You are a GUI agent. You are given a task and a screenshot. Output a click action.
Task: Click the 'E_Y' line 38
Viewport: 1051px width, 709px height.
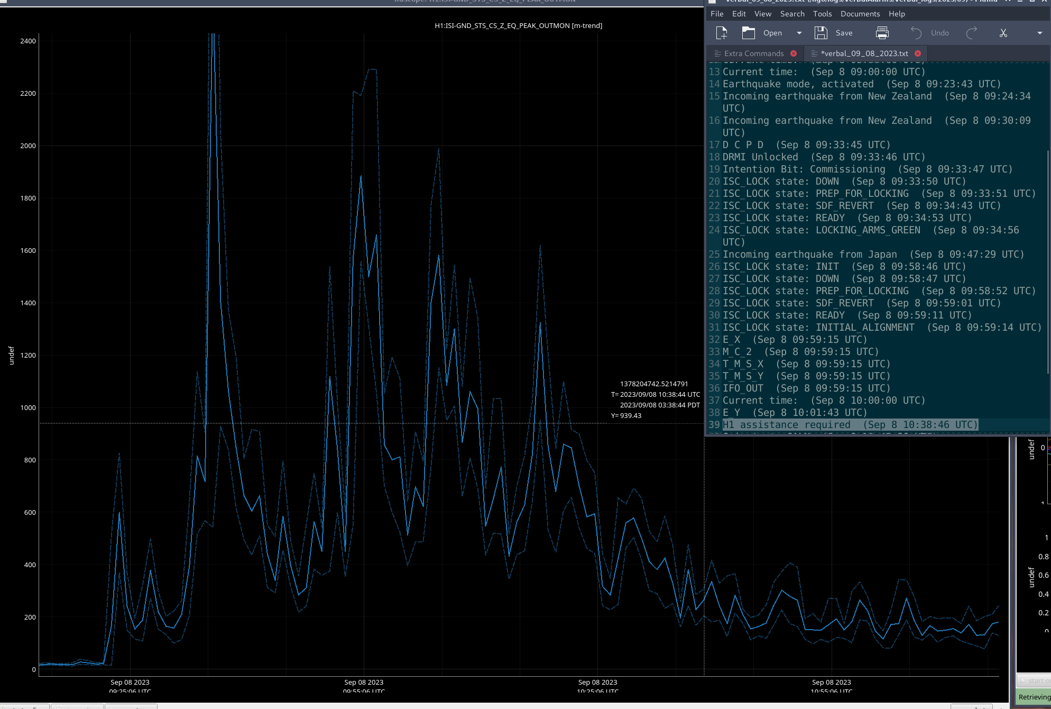click(795, 413)
